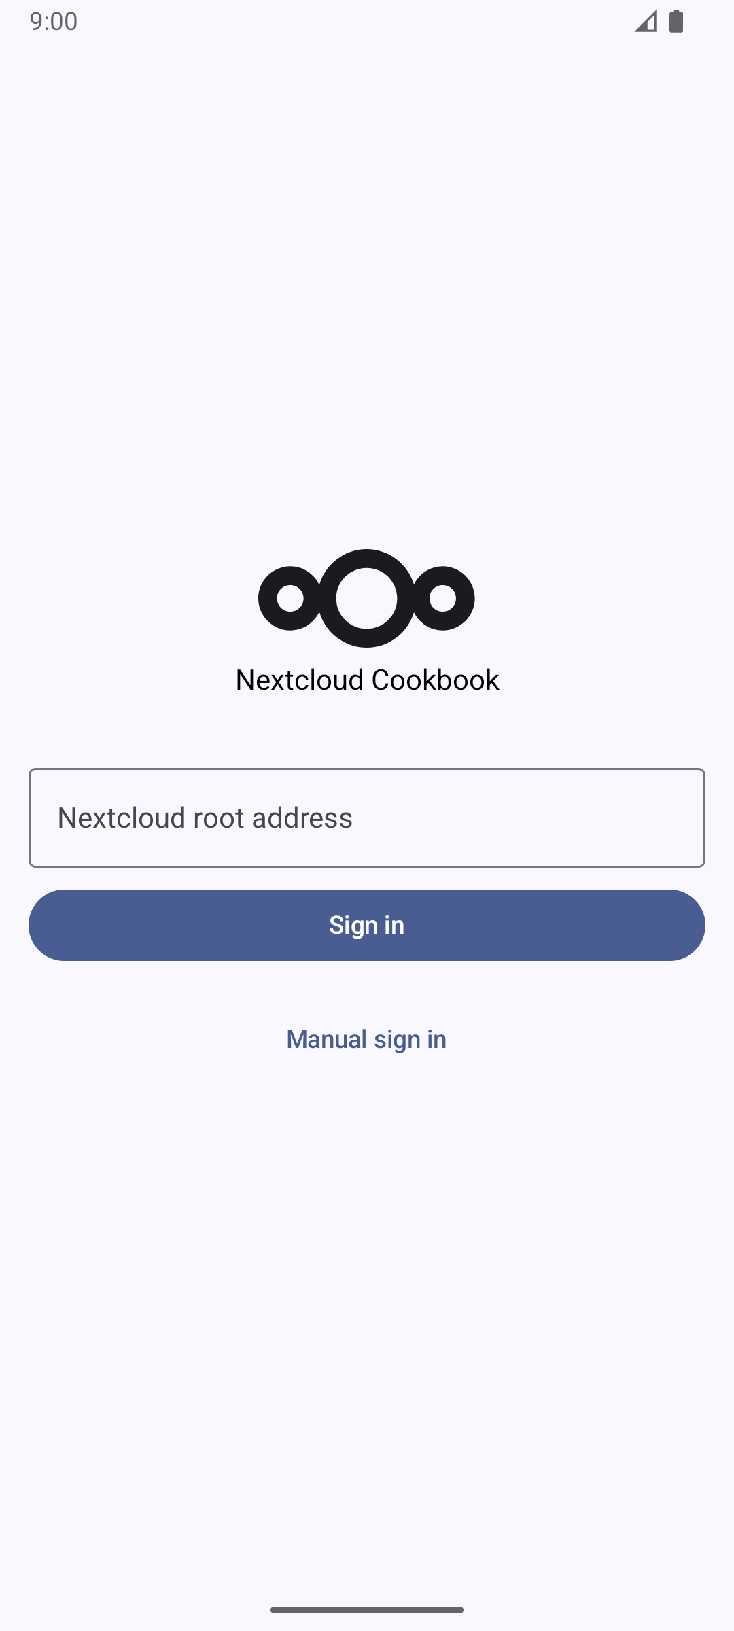Tap the cellular signal strength icon

coord(646,21)
